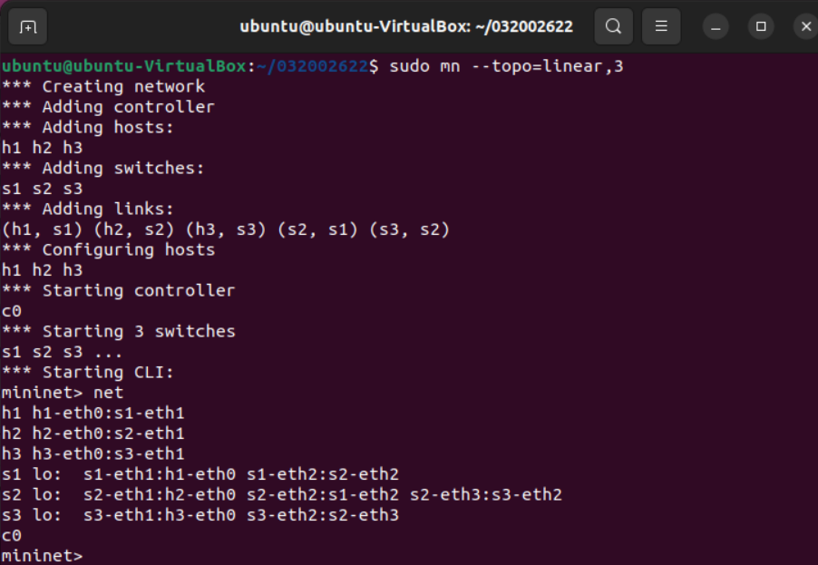This screenshot has width=818, height=565.
Task: Click the sudo mn --topo=linear,3 command
Action: pyautogui.click(x=506, y=66)
